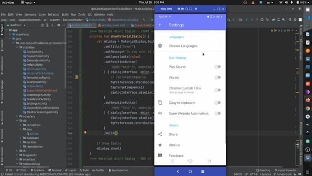Image resolution: width=312 pixels, height=176 pixels.
Task: Start recording with Vysor video icon
Action: pos(183,9)
